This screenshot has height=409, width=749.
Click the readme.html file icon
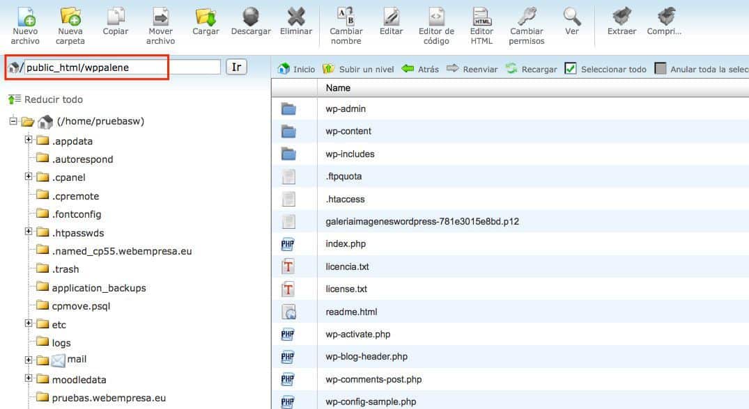tap(288, 312)
